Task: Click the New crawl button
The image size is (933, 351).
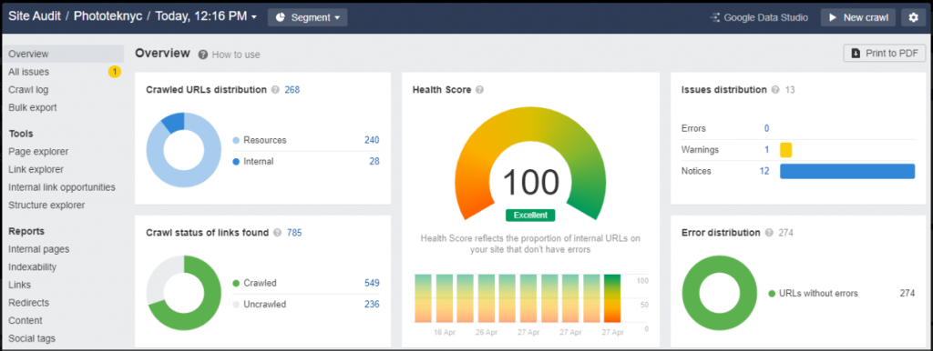Action: pyautogui.click(x=858, y=17)
